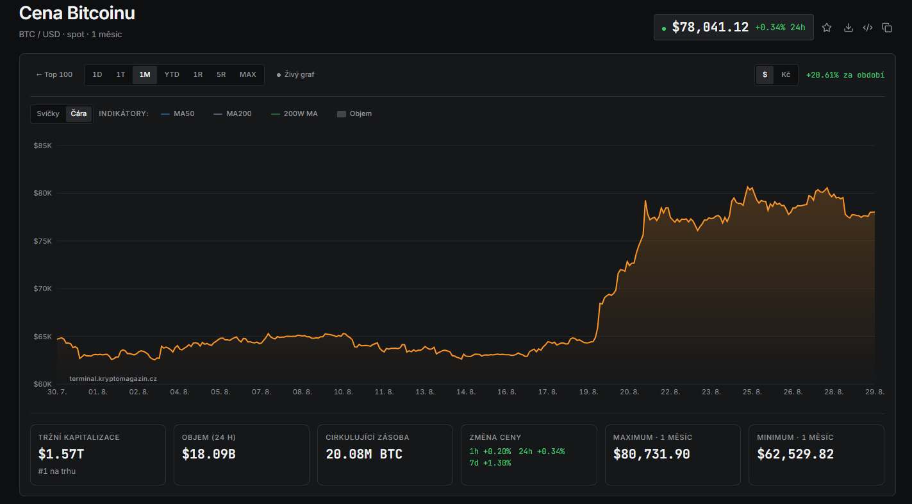Click the Maximum 1 měsíc $80,731.90 value
Image resolution: width=912 pixels, height=504 pixels.
point(651,454)
